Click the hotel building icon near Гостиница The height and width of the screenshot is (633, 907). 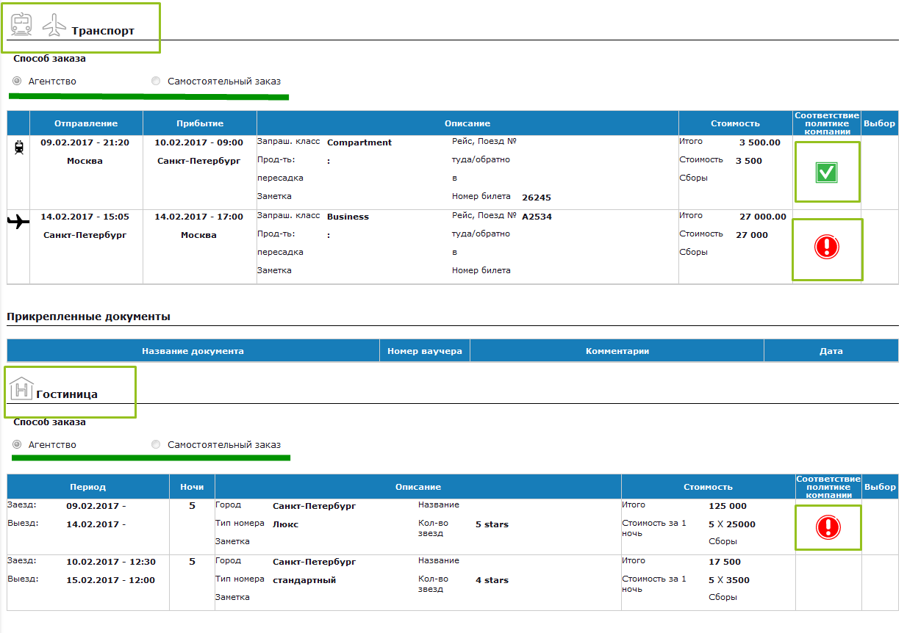[x=21, y=387]
